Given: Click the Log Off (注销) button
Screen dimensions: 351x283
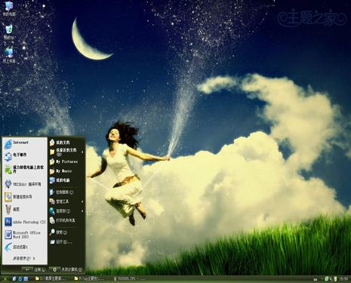Looking at the screenshot, I should 34,269.
